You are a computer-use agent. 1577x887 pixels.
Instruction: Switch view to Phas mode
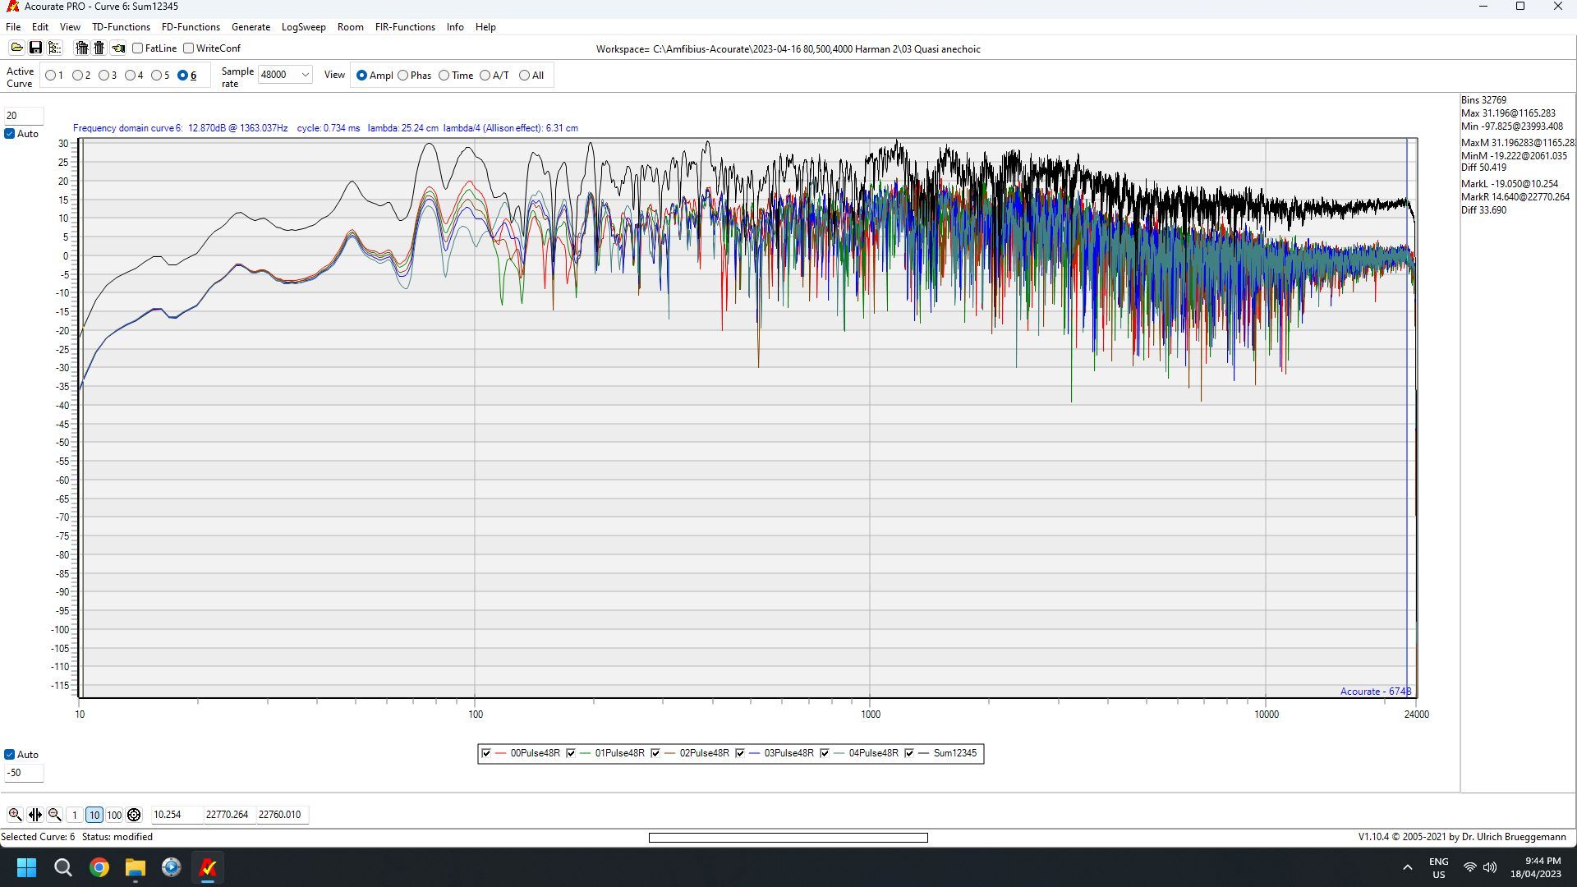[403, 75]
